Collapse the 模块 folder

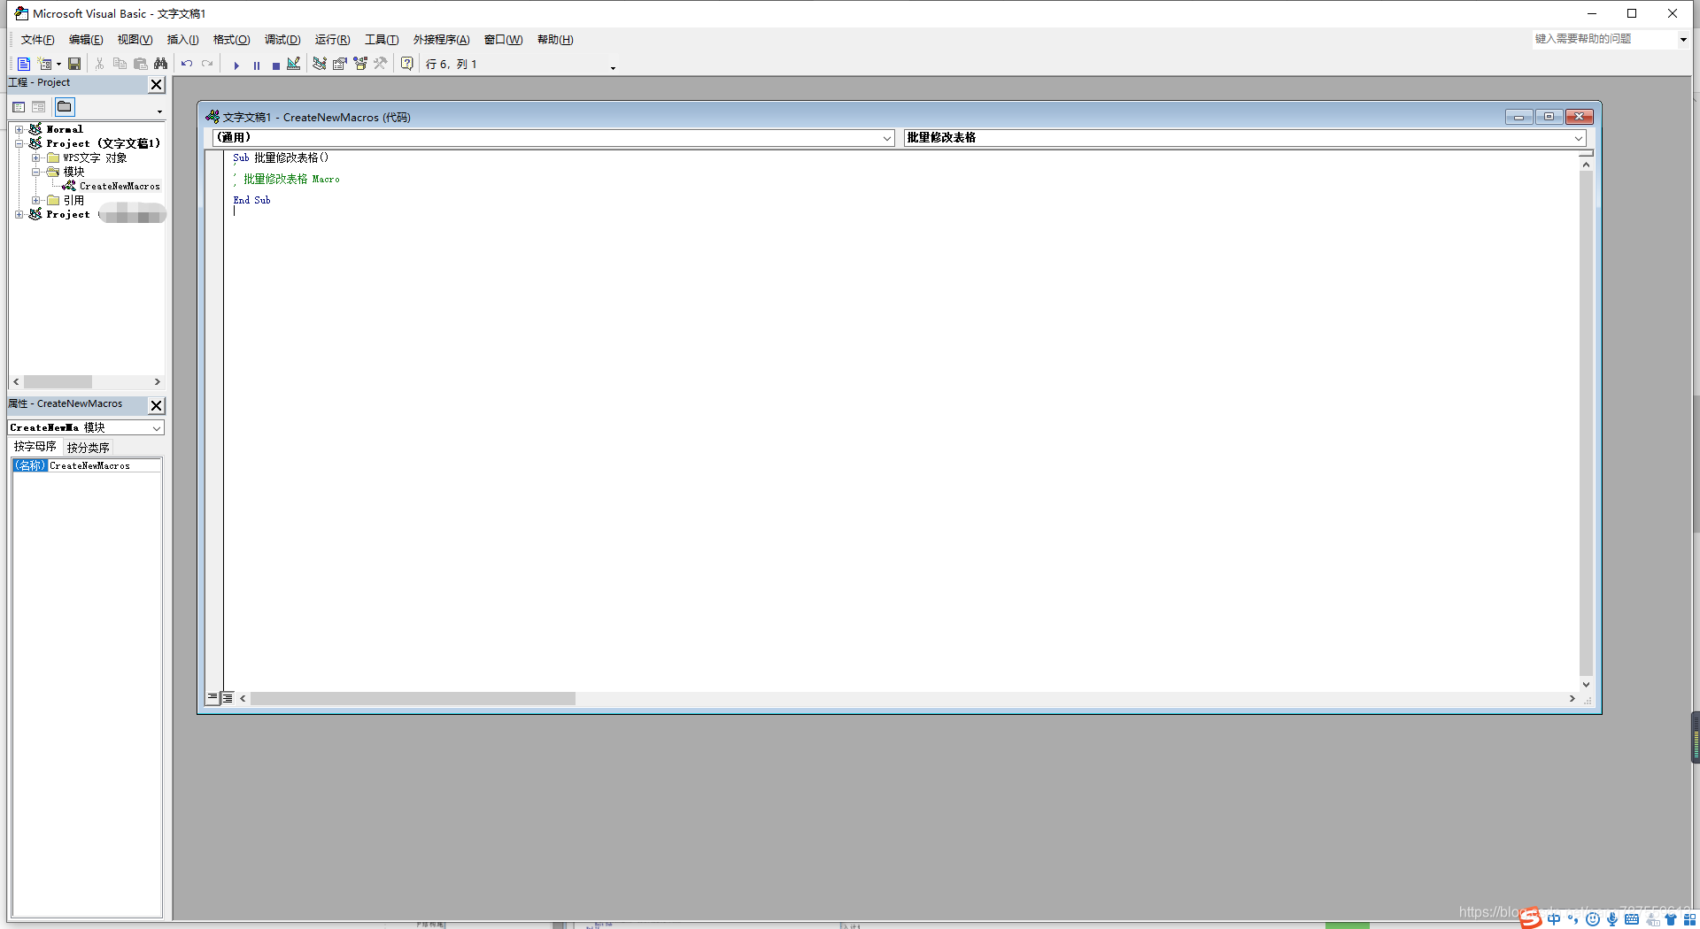(35, 172)
